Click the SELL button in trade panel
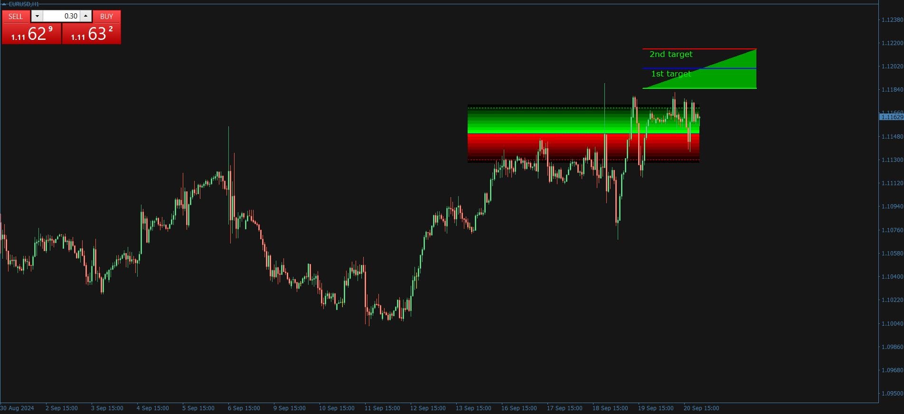904x414 pixels. [x=16, y=17]
